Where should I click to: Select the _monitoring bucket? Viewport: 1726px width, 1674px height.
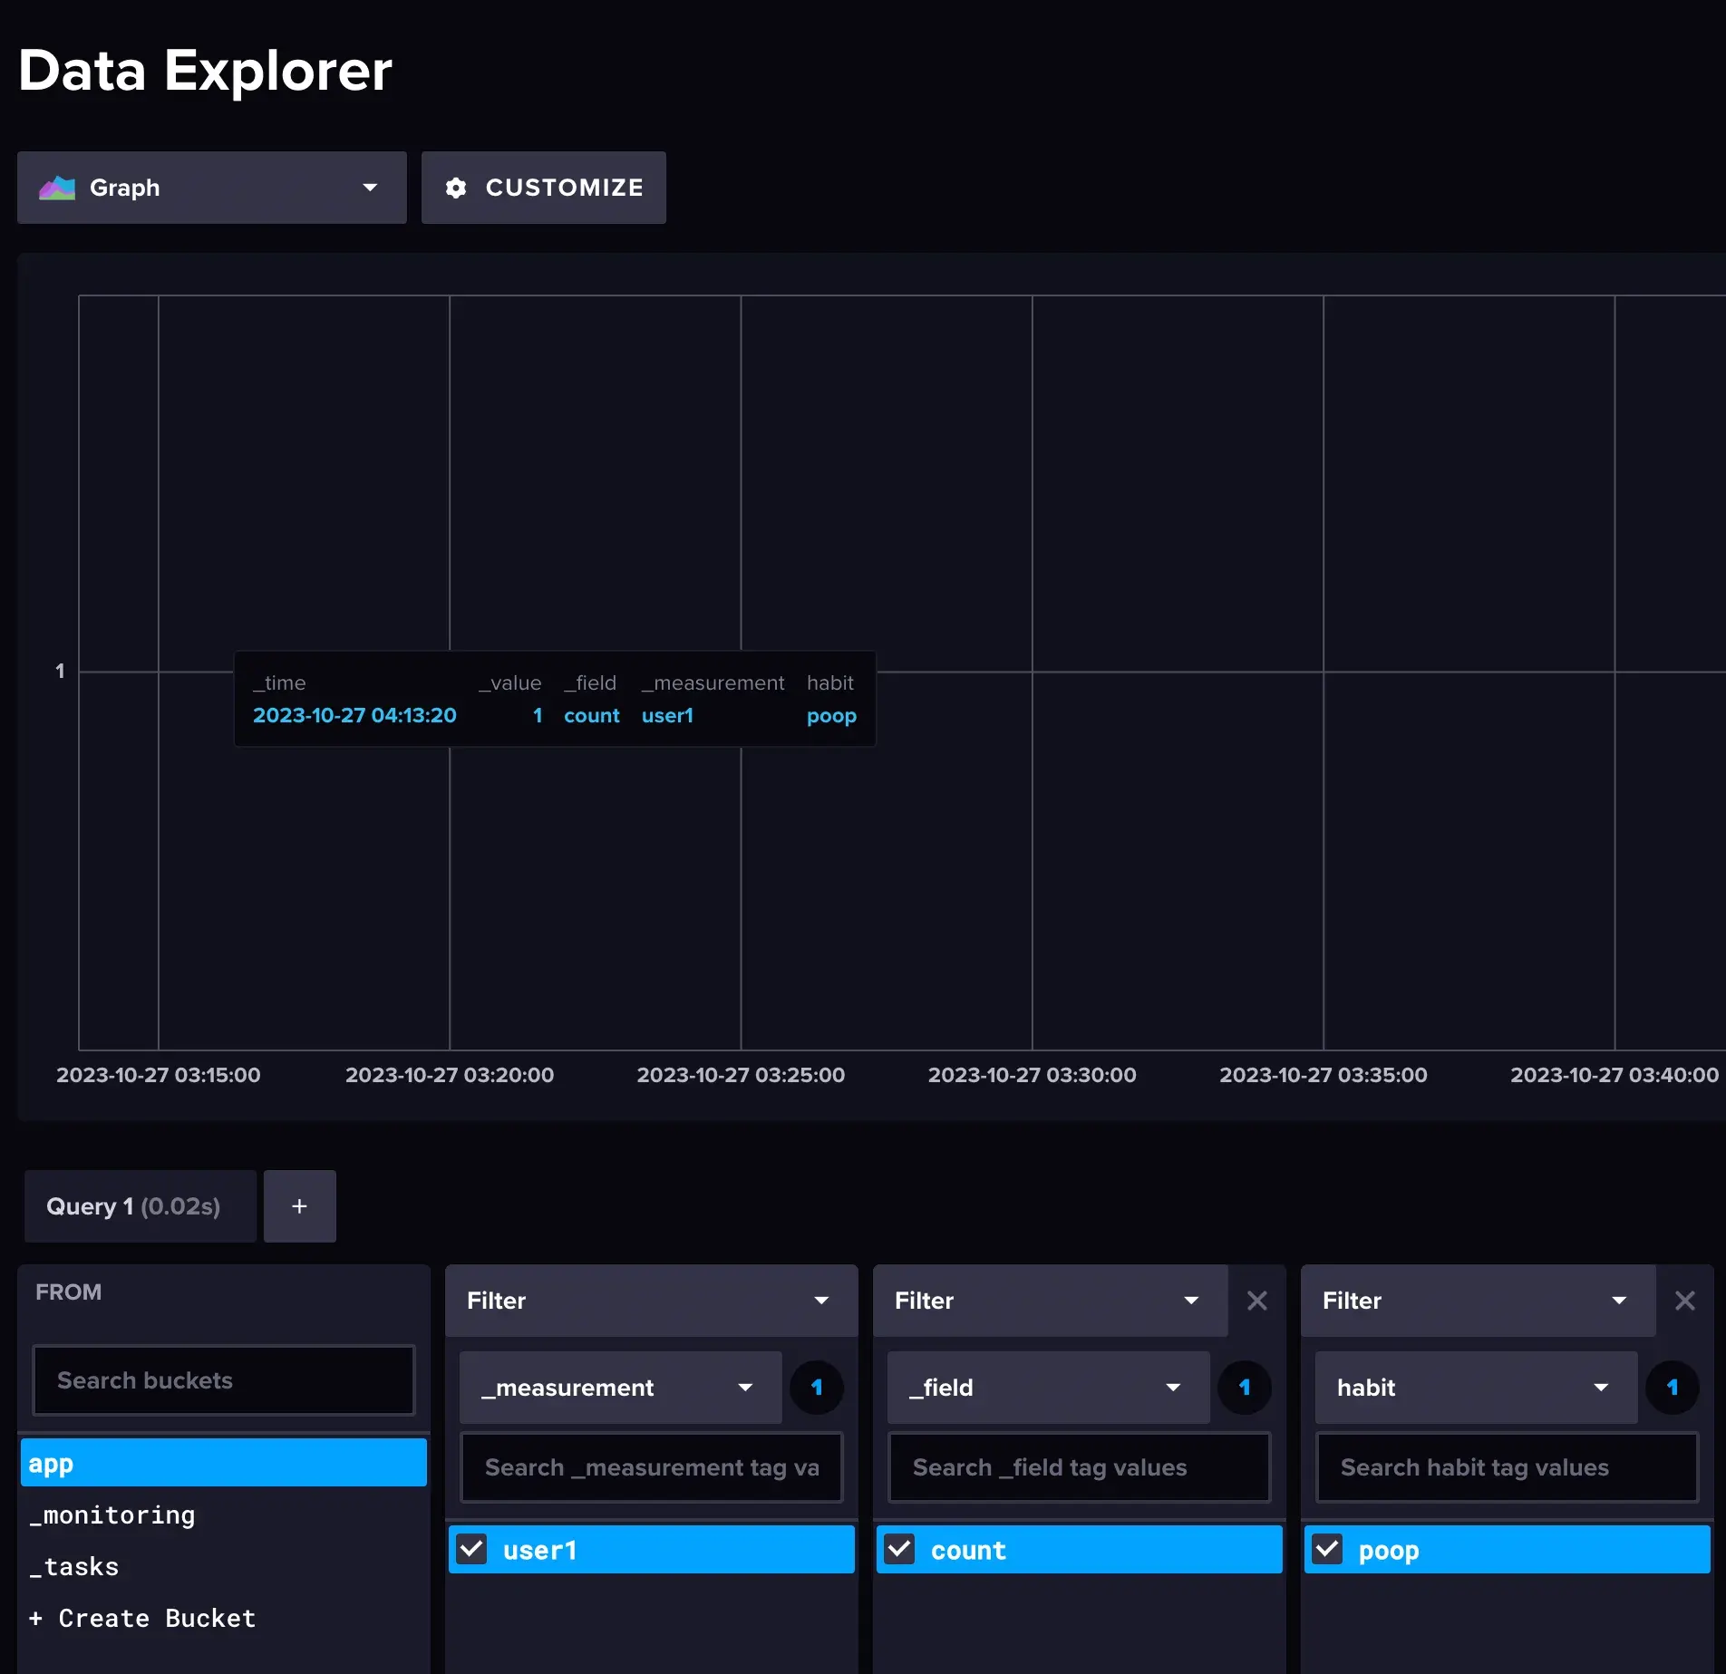(x=112, y=1515)
